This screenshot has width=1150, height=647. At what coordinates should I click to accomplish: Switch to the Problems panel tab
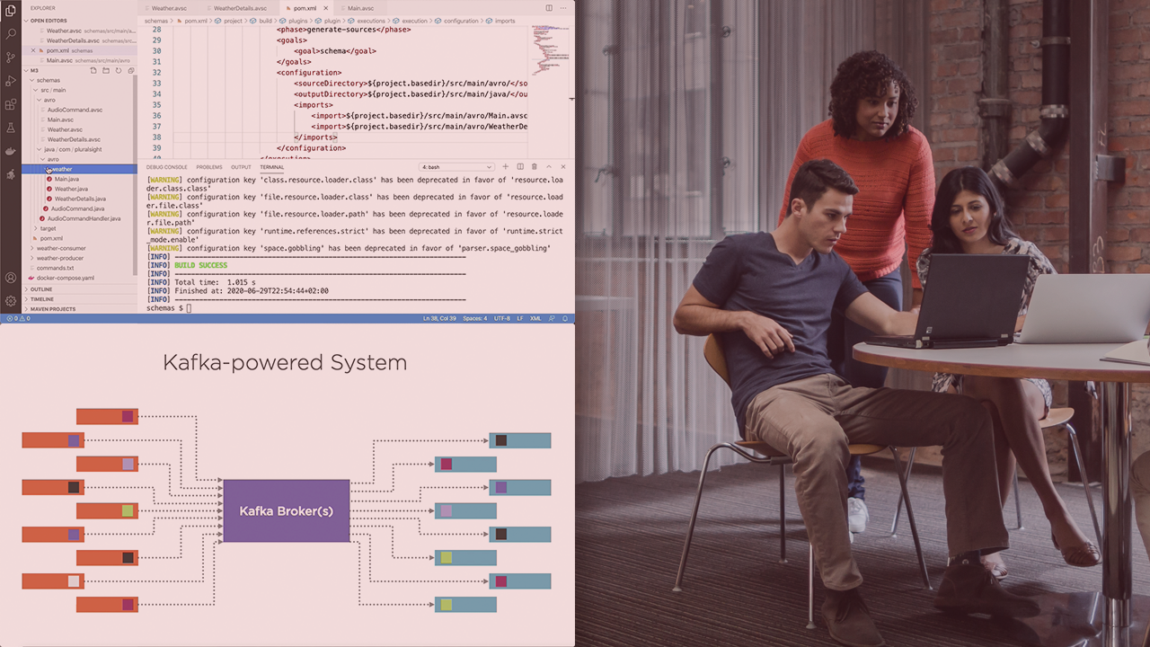pyautogui.click(x=209, y=167)
